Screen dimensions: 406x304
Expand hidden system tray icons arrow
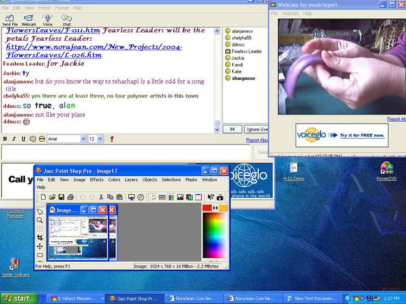348,298
